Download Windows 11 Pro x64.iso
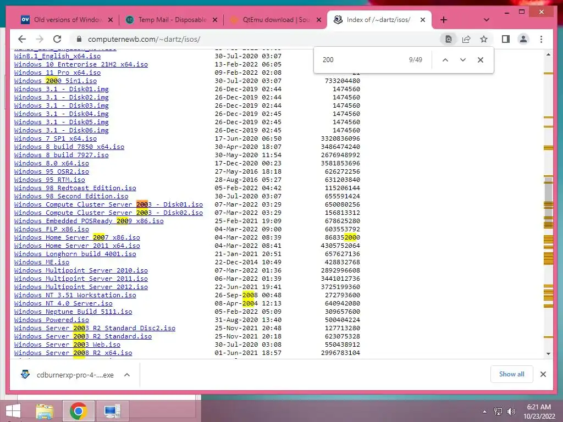The height and width of the screenshot is (422, 563). point(57,73)
